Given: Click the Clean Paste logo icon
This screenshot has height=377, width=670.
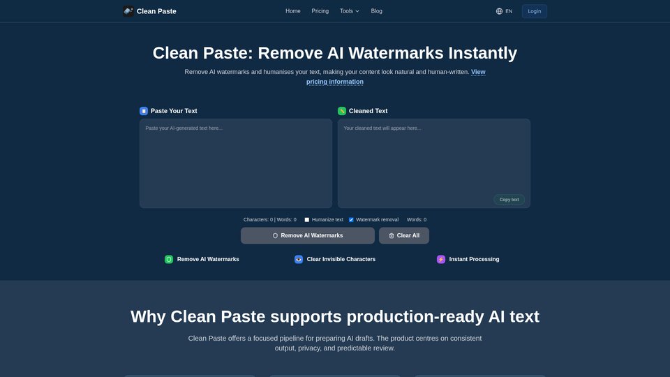Looking at the screenshot, I should (128, 11).
